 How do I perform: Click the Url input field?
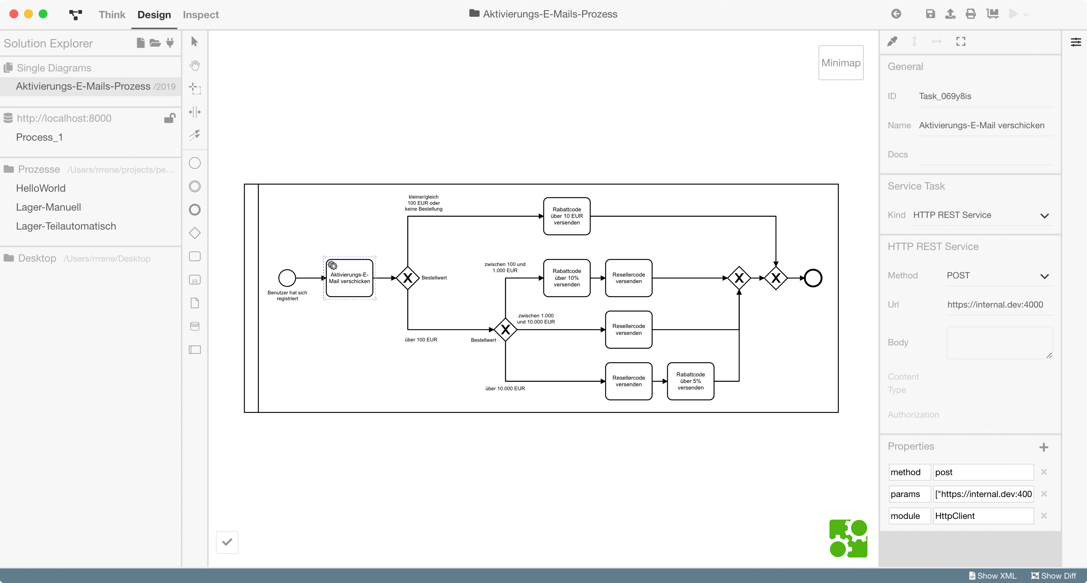click(x=996, y=304)
